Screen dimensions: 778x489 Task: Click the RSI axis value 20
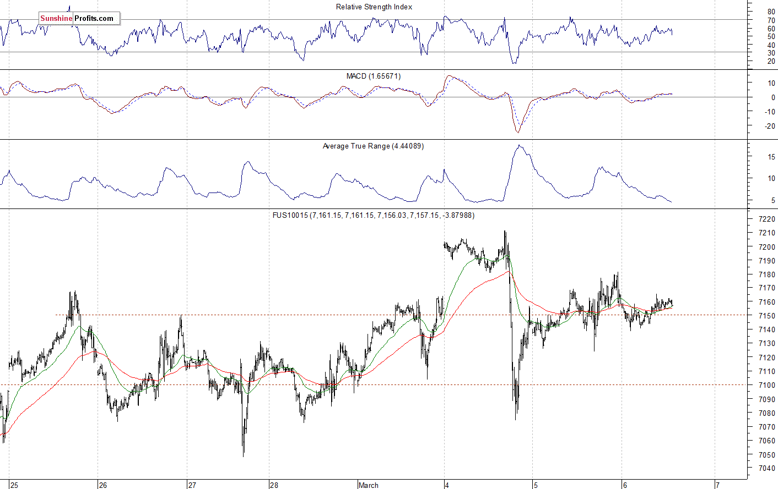[x=771, y=61]
